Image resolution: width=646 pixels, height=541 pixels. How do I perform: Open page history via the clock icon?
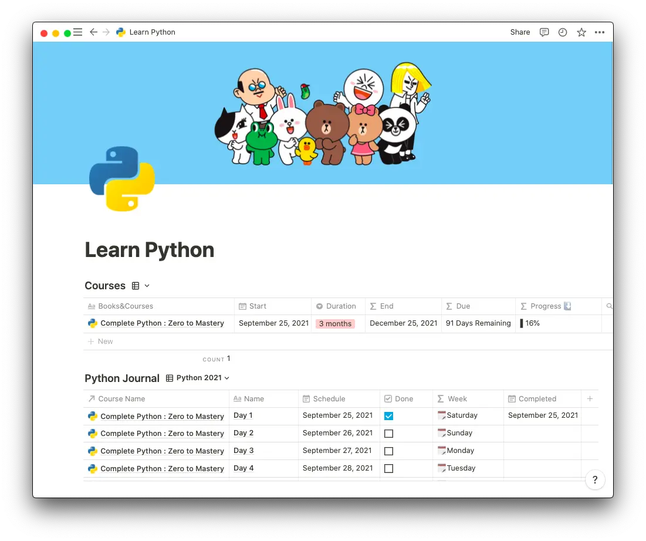pos(562,32)
